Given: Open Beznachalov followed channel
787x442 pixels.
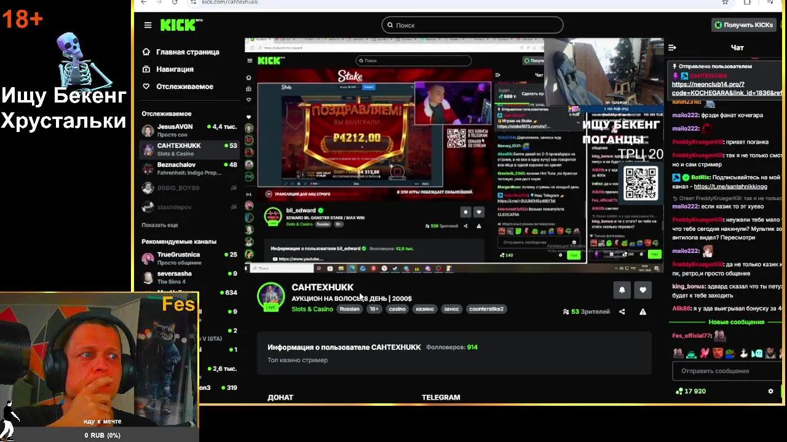Looking at the screenshot, I should coord(189,168).
